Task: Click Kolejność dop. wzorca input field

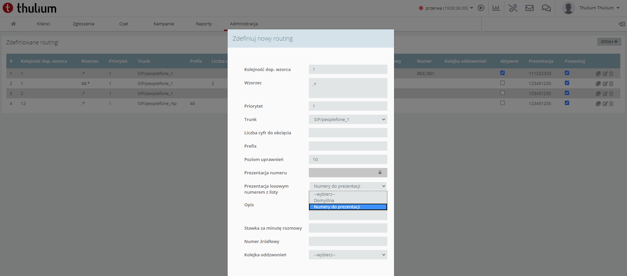Action: [348, 69]
